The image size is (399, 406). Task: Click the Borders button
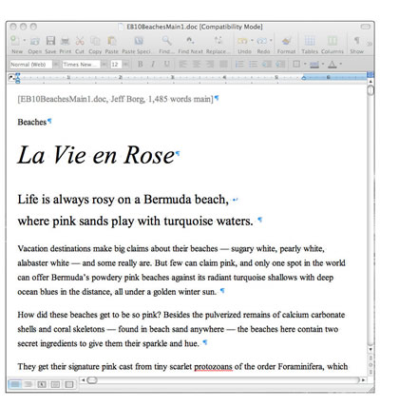tap(296, 65)
